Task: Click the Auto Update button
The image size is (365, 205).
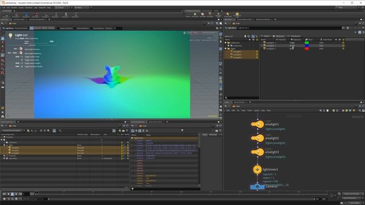Action: pyautogui.click(x=354, y=203)
